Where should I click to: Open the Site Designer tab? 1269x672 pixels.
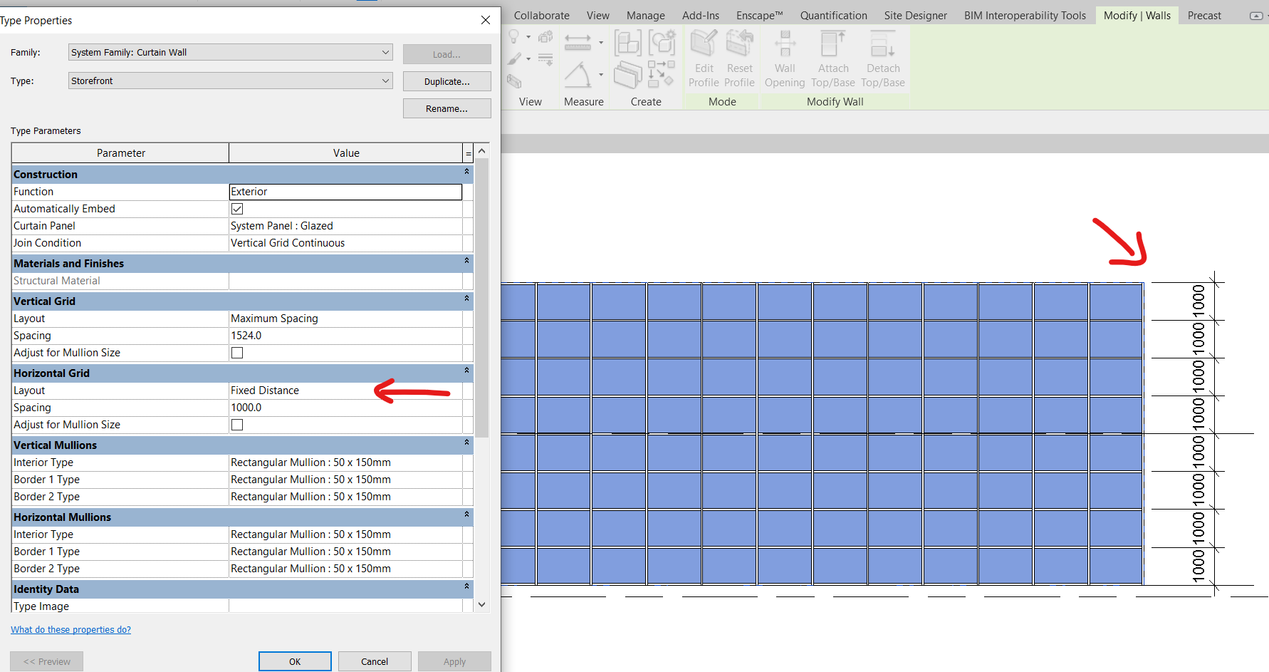point(916,16)
